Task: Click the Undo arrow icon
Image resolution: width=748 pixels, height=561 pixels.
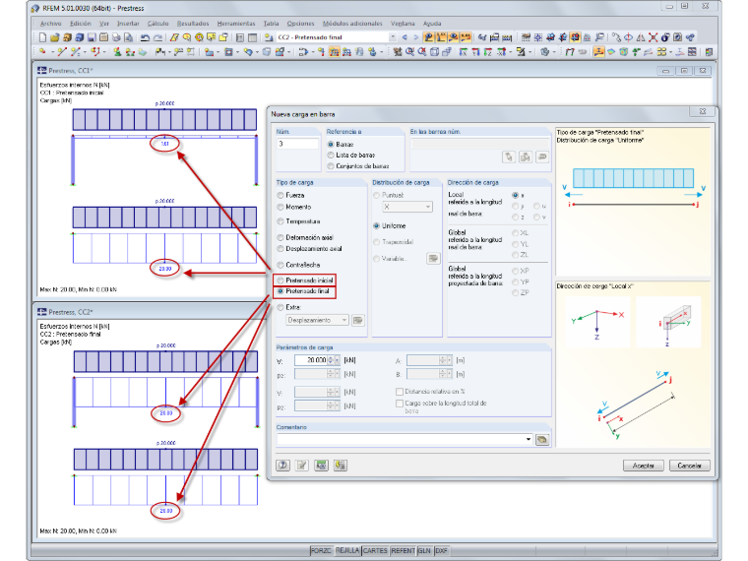Action: [146, 37]
